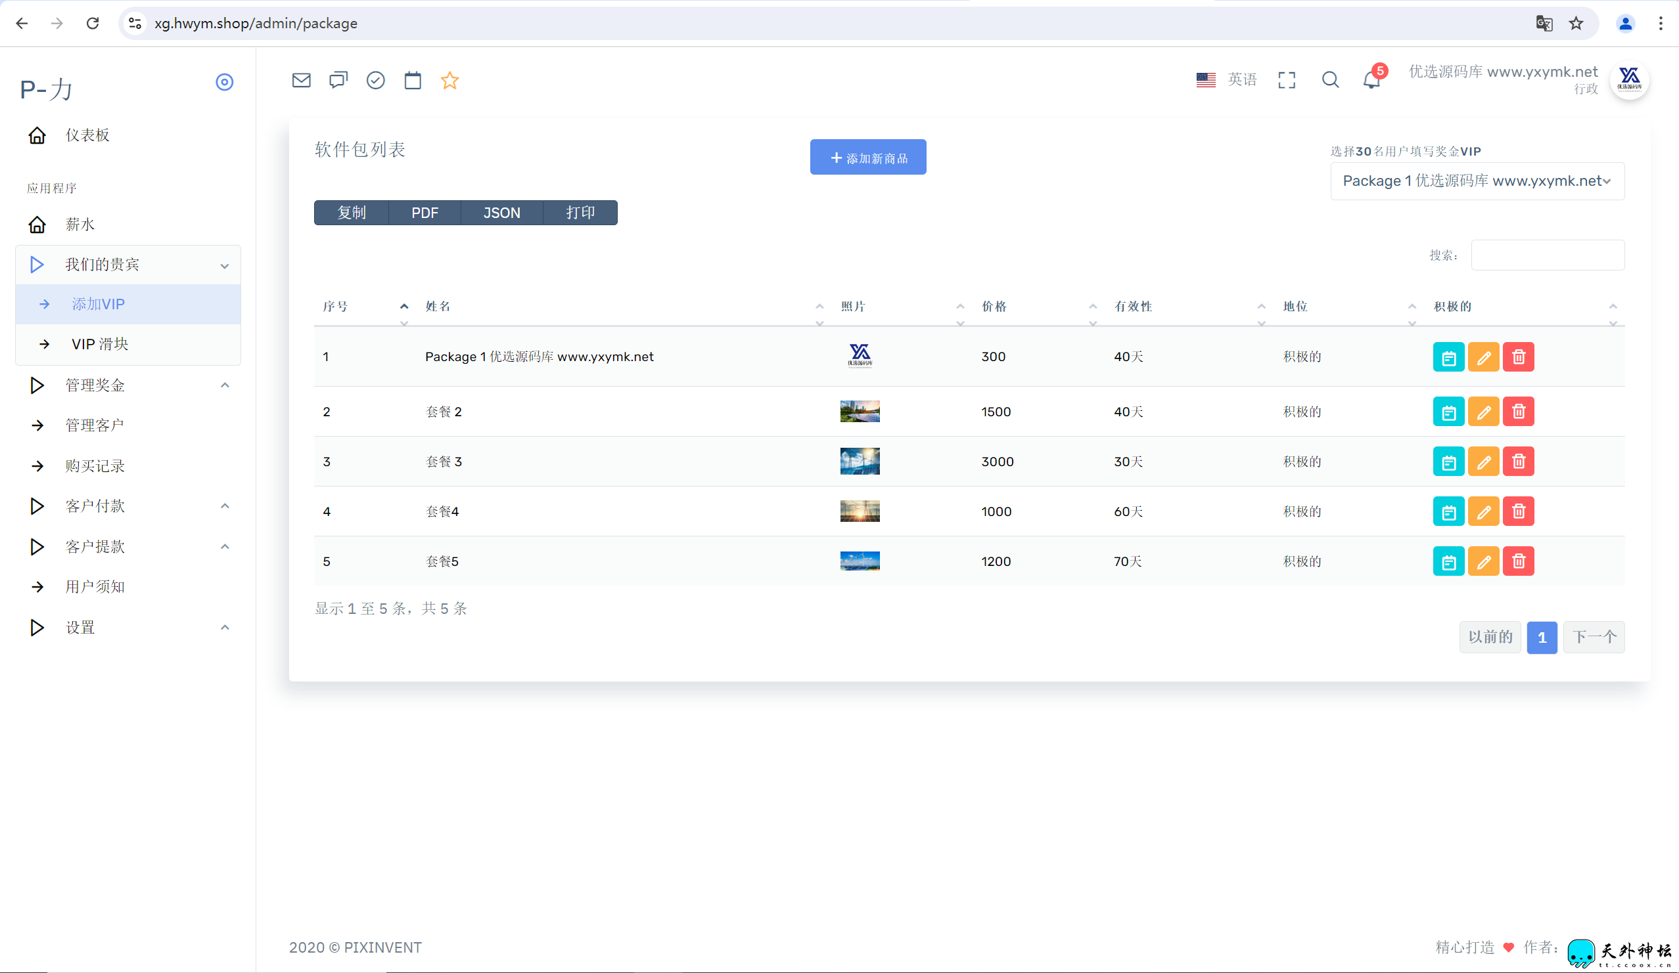
Task: Edit 套餐5 with the orange pencil
Action: click(1483, 562)
